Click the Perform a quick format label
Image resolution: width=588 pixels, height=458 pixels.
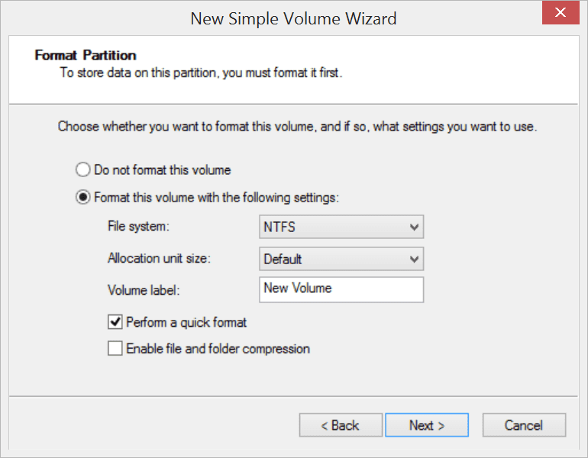pos(186,322)
